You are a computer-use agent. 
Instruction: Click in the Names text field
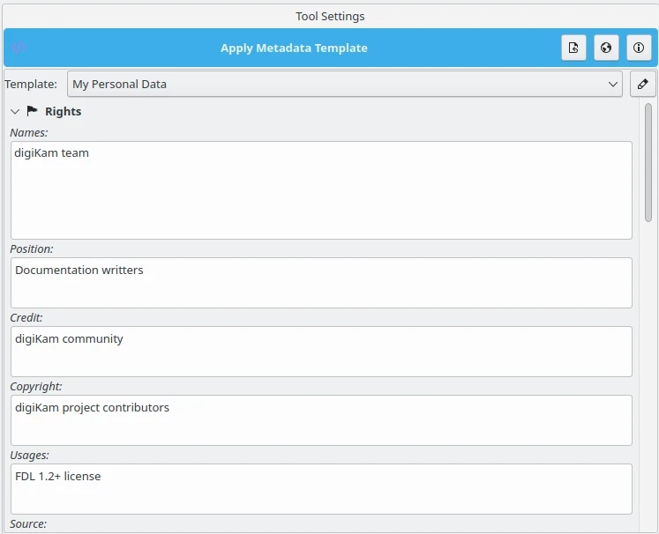(x=321, y=189)
